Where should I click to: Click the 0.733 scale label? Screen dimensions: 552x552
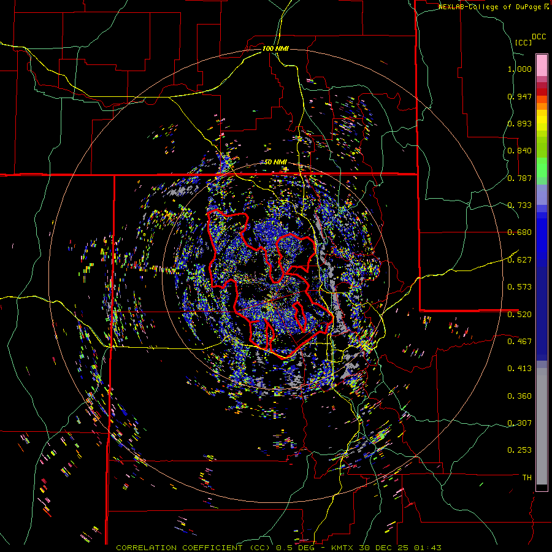(x=519, y=205)
